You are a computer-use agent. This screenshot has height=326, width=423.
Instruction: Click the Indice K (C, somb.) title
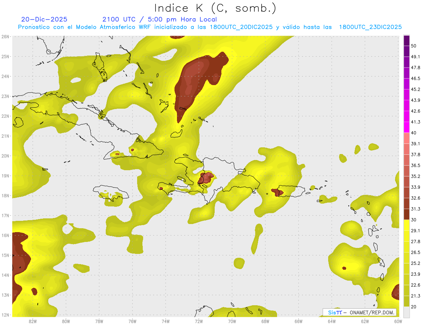pos(215,8)
